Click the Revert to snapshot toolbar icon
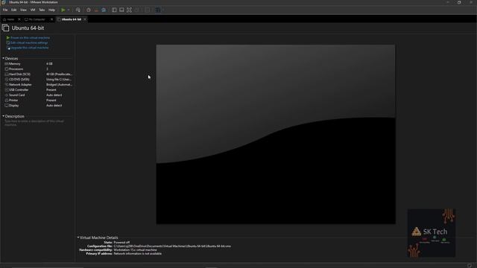Screen dimensions: 477x268 96,10
